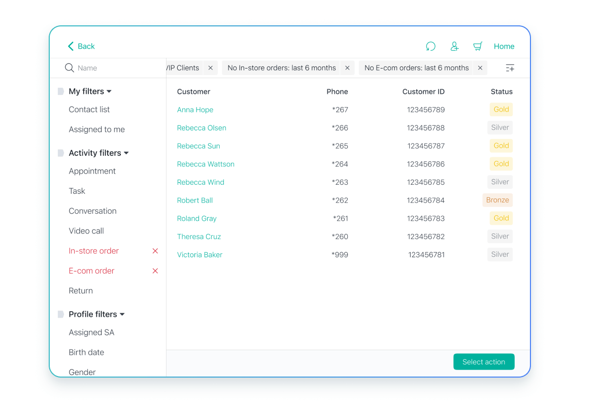Open the shopping cart icon
The height and width of the screenshot is (406, 601).
478,46
